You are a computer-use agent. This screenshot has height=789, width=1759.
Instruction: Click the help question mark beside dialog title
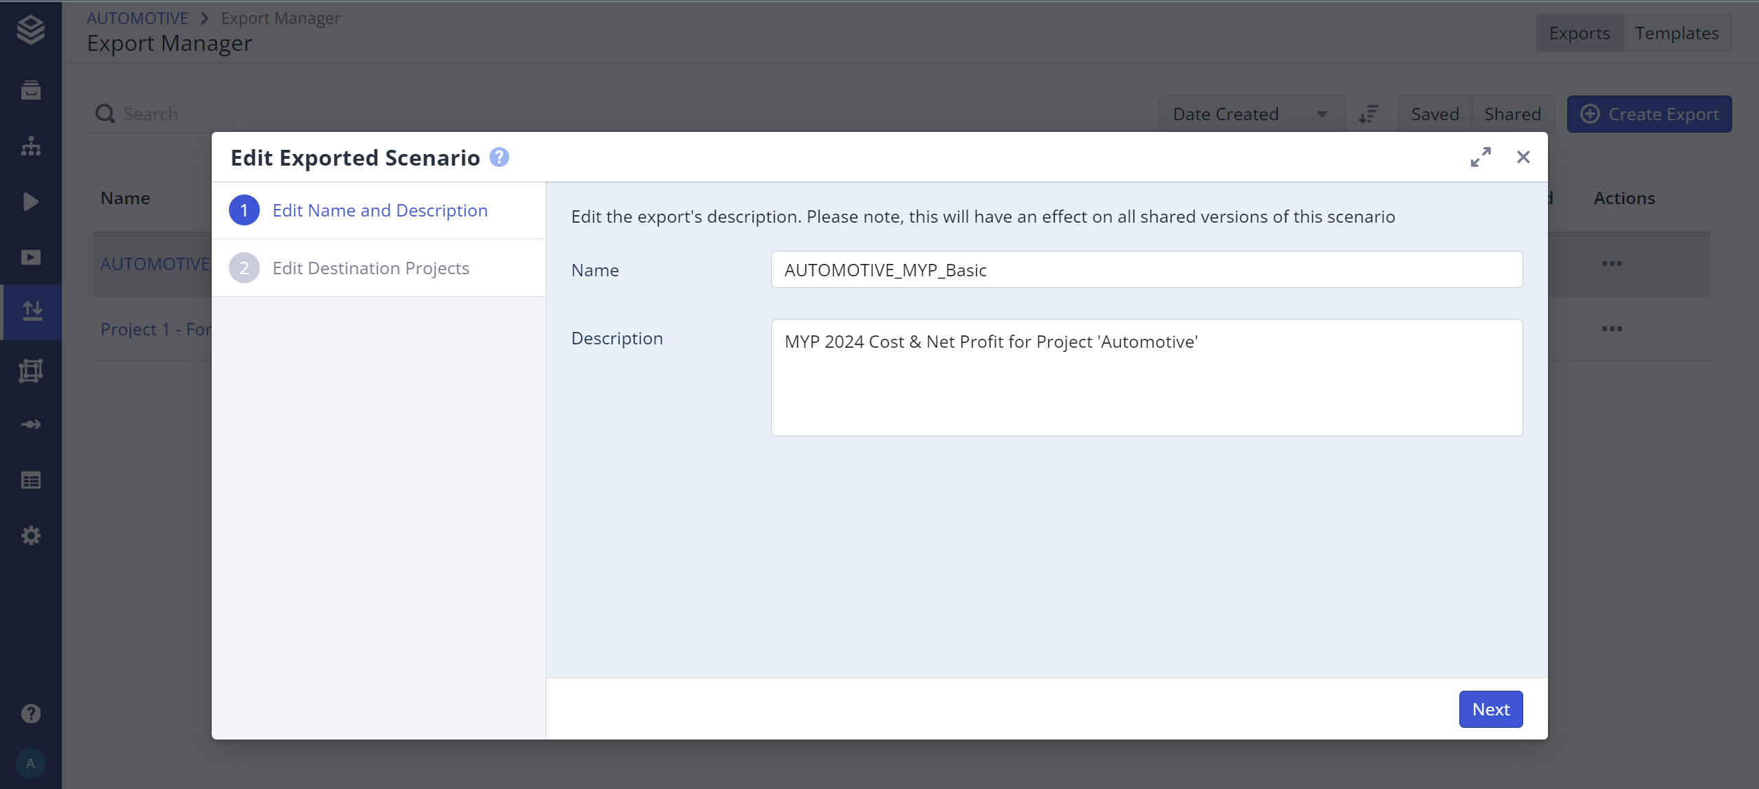point(499,157)
